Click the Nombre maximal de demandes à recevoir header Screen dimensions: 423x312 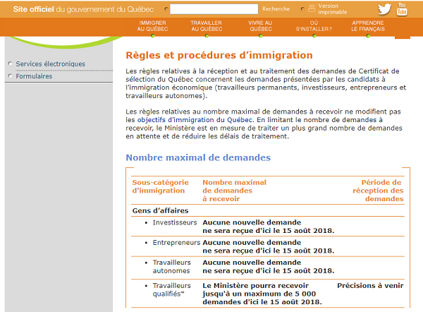pyautogui.click(x=234, y=191)
